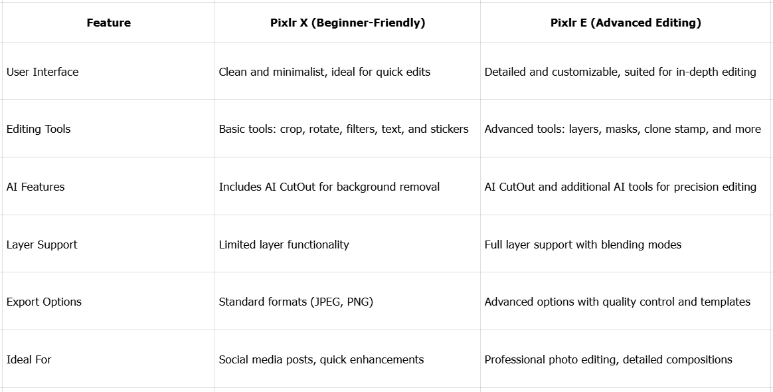Select the "Pixlr E (Advanced Editing)" header

tap(626, 23)
